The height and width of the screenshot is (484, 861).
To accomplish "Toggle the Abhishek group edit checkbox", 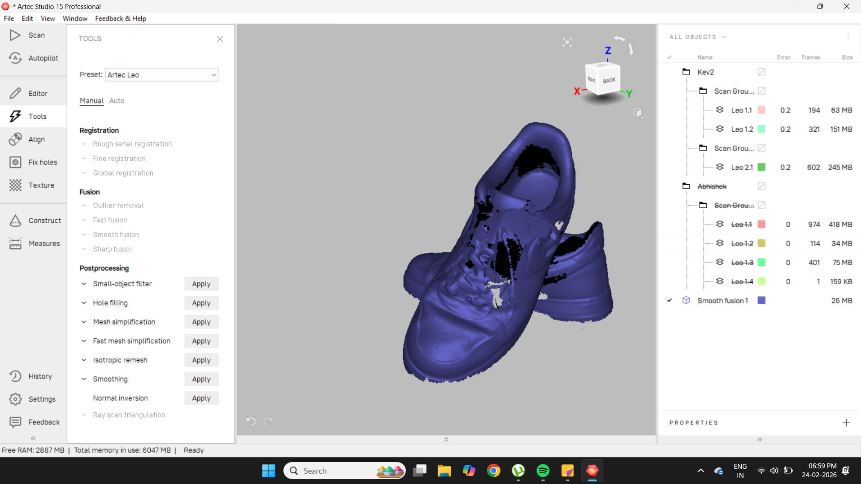I will 761,186.
